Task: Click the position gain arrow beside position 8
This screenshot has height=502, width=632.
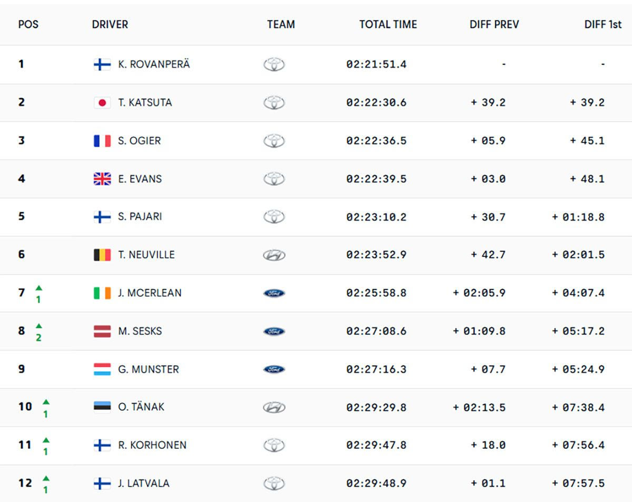Action: 38,326
